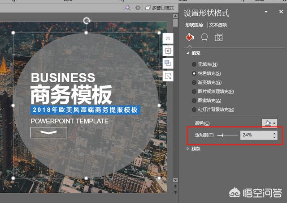
Task: Click the magic wand icon in top toolbar
Action: point(127,8)
